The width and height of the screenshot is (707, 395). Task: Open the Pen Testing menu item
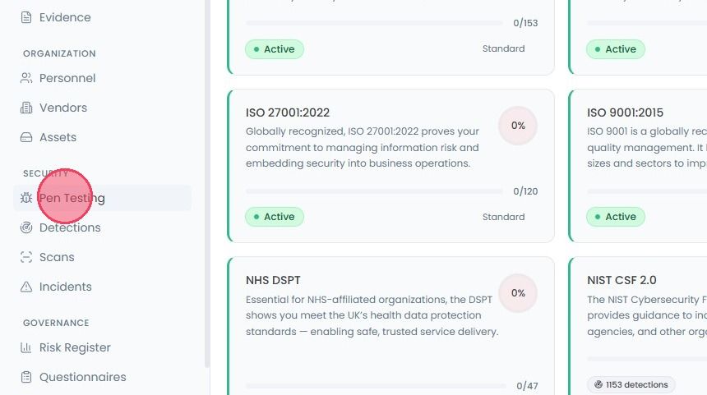point(103,198)
